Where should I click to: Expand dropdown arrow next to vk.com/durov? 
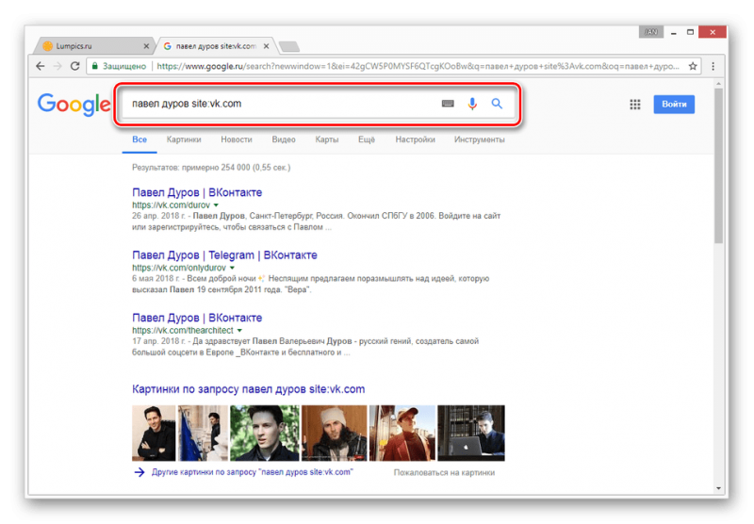pyautogui.click(x=217, y=205)
